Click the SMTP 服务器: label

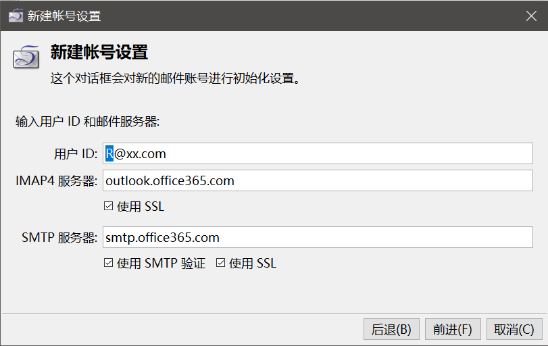(60, 238)
